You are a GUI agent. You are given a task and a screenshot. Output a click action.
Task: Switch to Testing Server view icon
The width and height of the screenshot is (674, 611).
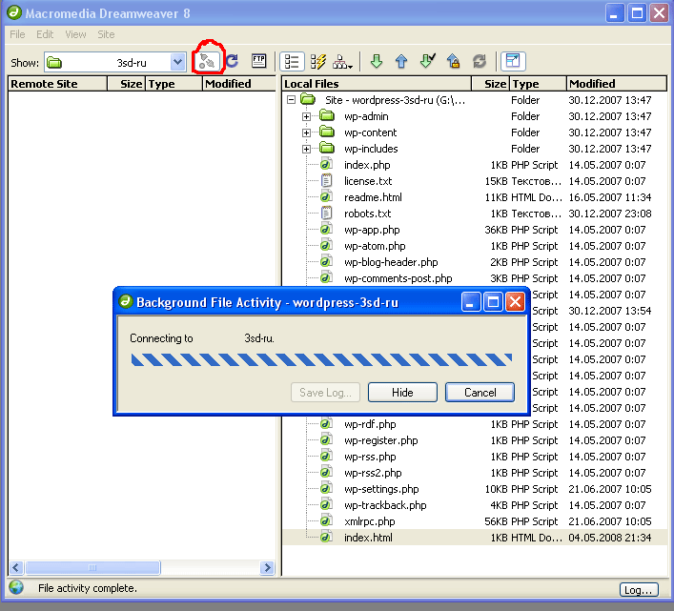tap(317, 61)
